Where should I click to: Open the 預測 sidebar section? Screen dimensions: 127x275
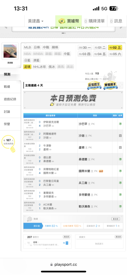[x=10, y=74]
